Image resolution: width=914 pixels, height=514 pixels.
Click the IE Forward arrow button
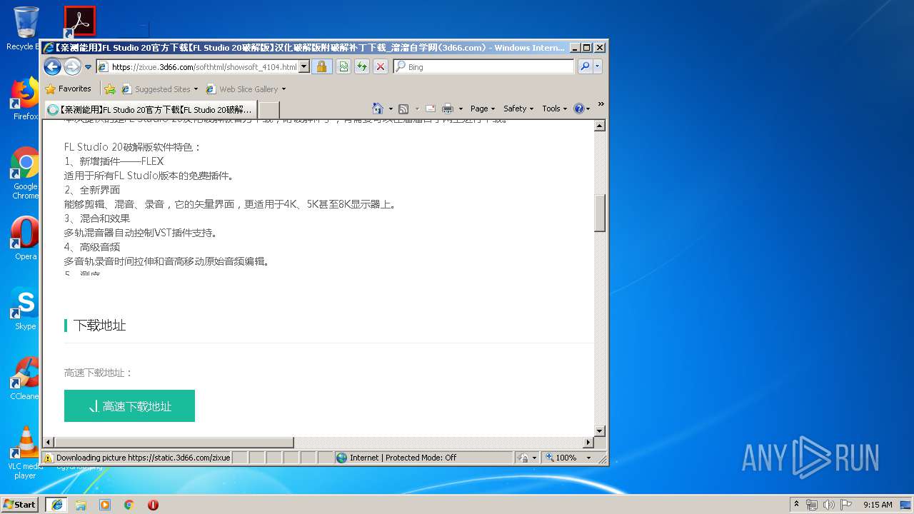(72, 67)
